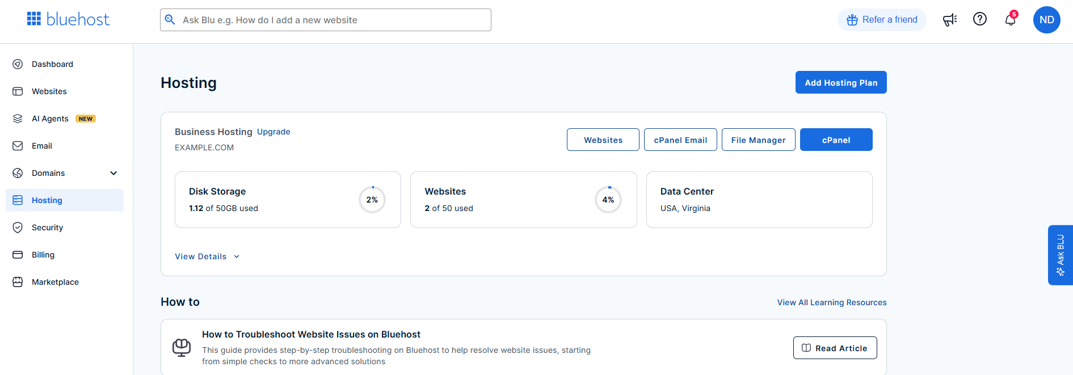Open Marketplace in sidebar
1073x375 pixels.
coord(65,282)
